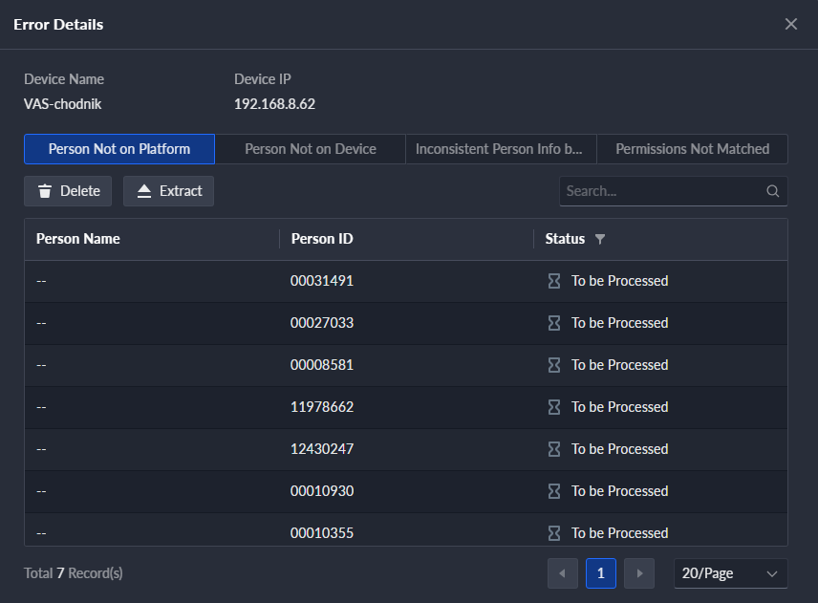The image size is (818, 603).
Task: Close the Error Details dialog
Action: click(791, 24)
